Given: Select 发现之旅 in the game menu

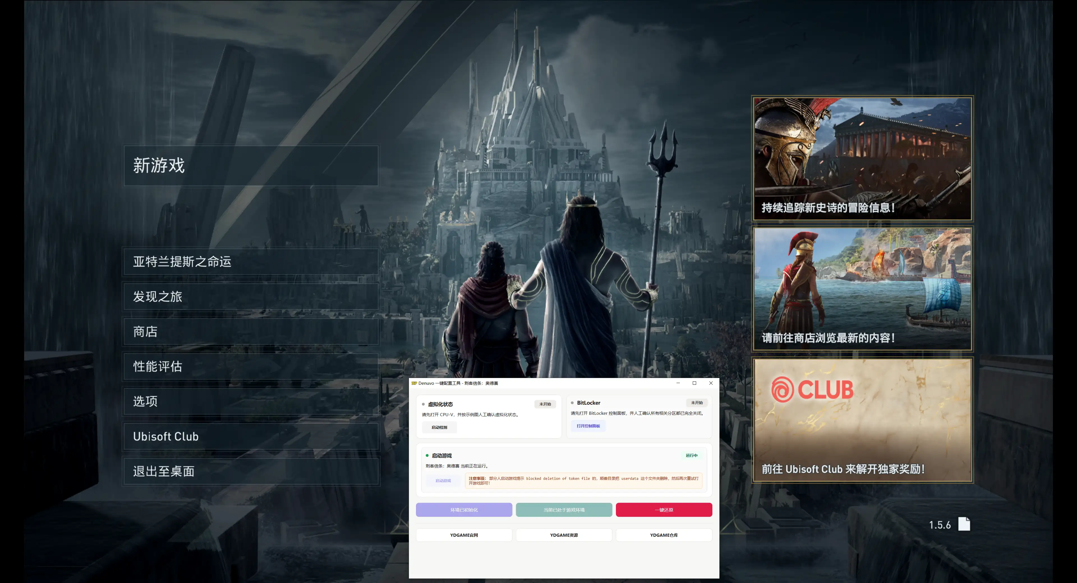Looking at the screenshot, I should [251, 297].
